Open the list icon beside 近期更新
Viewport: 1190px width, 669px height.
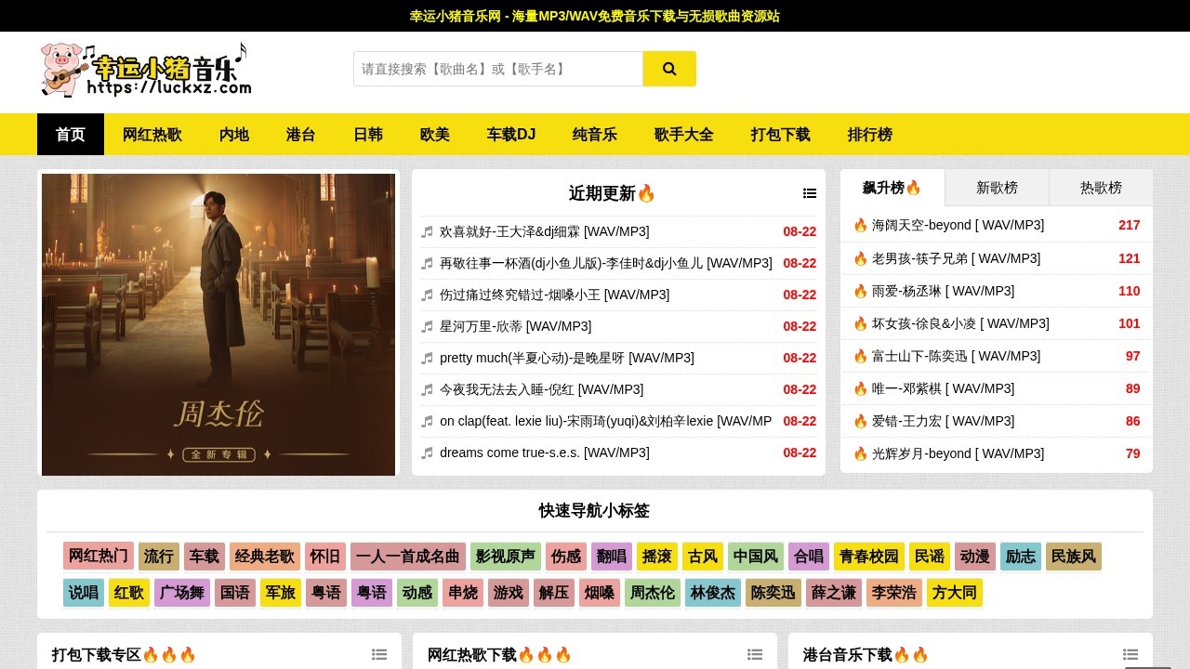click(x=810, y=193)
